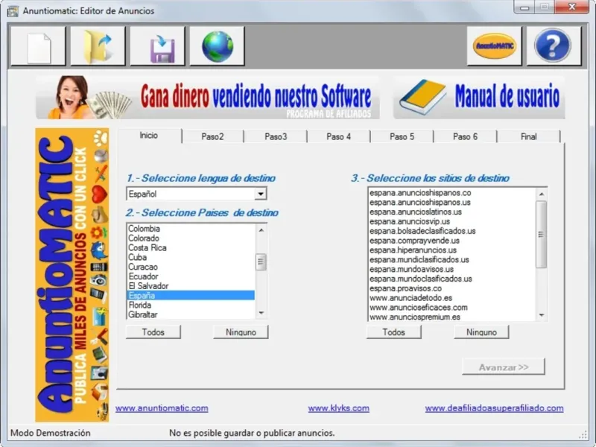Select espana.bolsadeclasificados.us site
596x447 pixels.
click(451, 231)
